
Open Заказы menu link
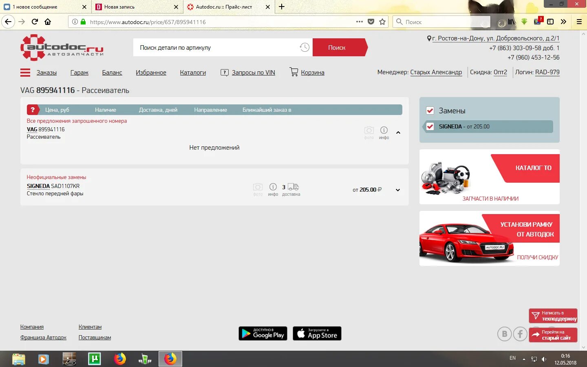pos(46,73)
